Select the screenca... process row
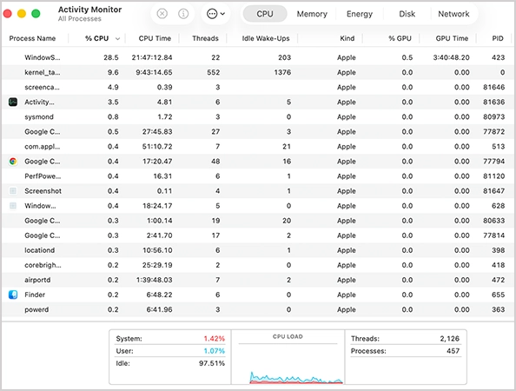 tap(258, 87)
